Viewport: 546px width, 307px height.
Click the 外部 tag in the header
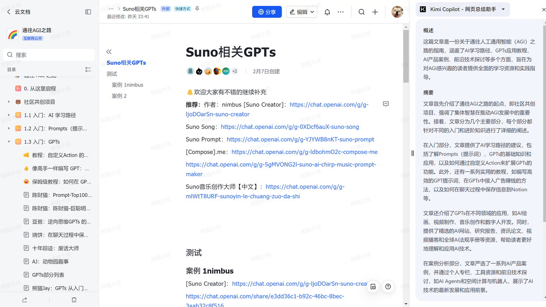(166, 9)
